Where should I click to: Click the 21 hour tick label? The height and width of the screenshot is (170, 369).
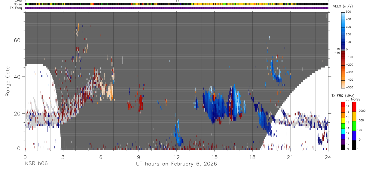coord(290,157)
